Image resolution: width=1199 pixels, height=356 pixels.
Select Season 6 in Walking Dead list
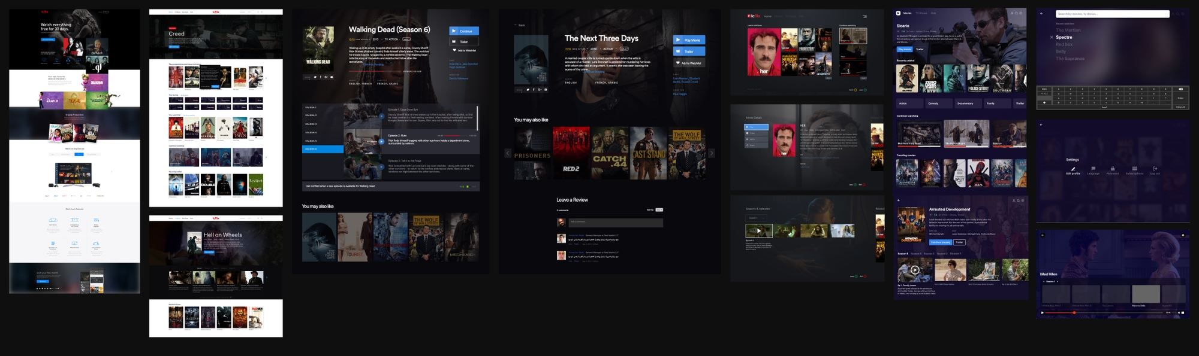(323, 149)
